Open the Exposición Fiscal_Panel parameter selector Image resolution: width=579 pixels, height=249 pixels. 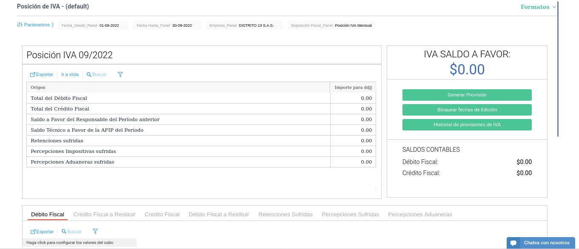(331, 25)
